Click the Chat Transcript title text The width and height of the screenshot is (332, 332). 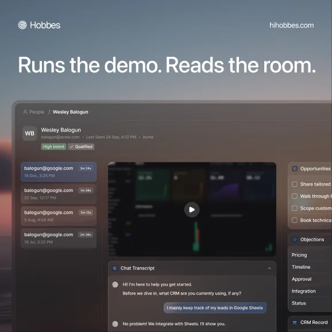(138, 268)
